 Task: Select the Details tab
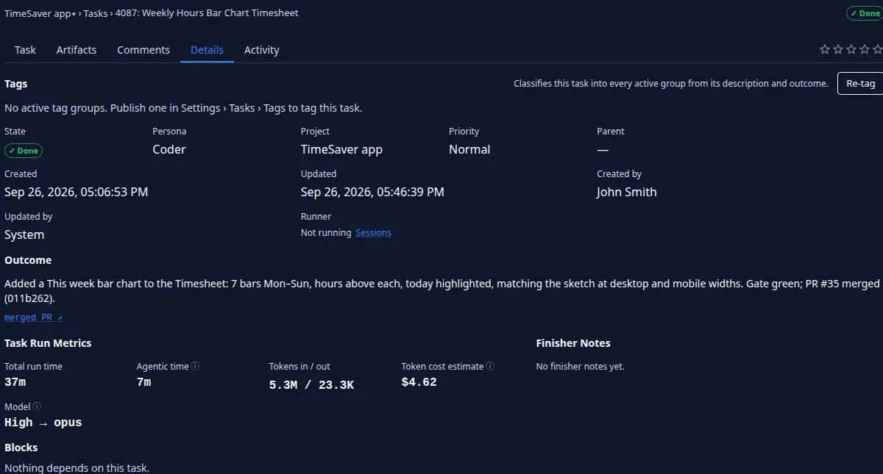pos(207,50)
